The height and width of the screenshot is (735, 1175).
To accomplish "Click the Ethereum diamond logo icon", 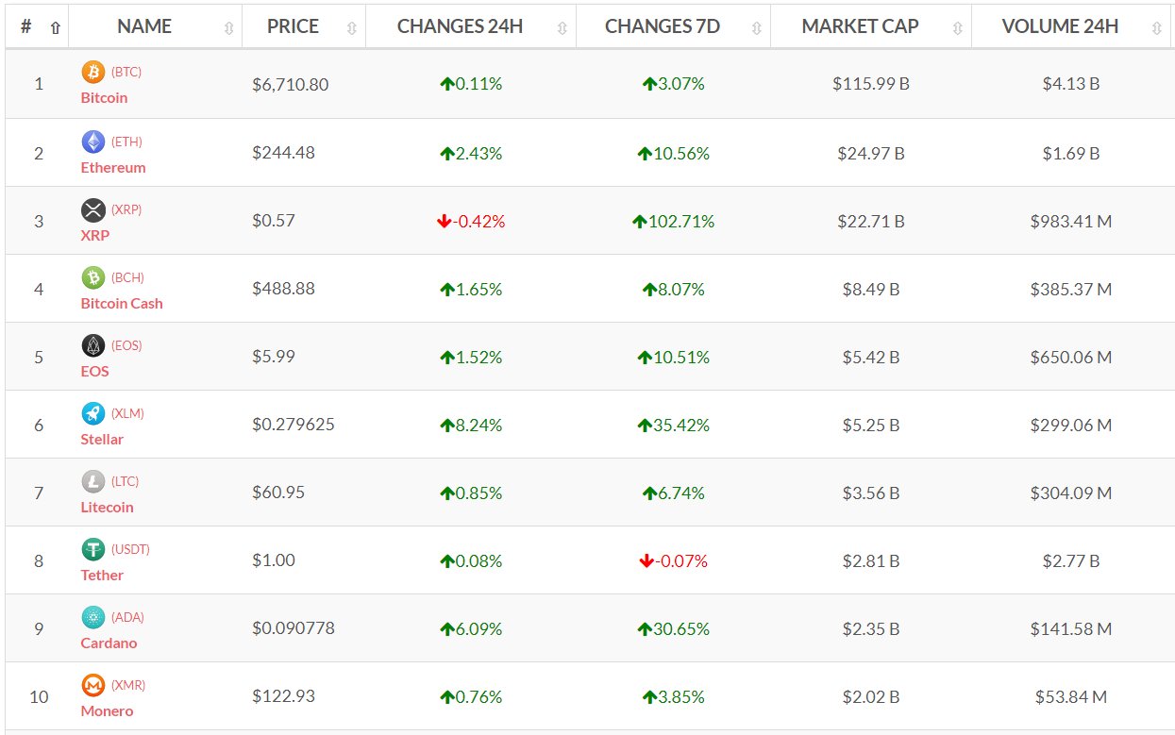I will click(x=93, y=142).
